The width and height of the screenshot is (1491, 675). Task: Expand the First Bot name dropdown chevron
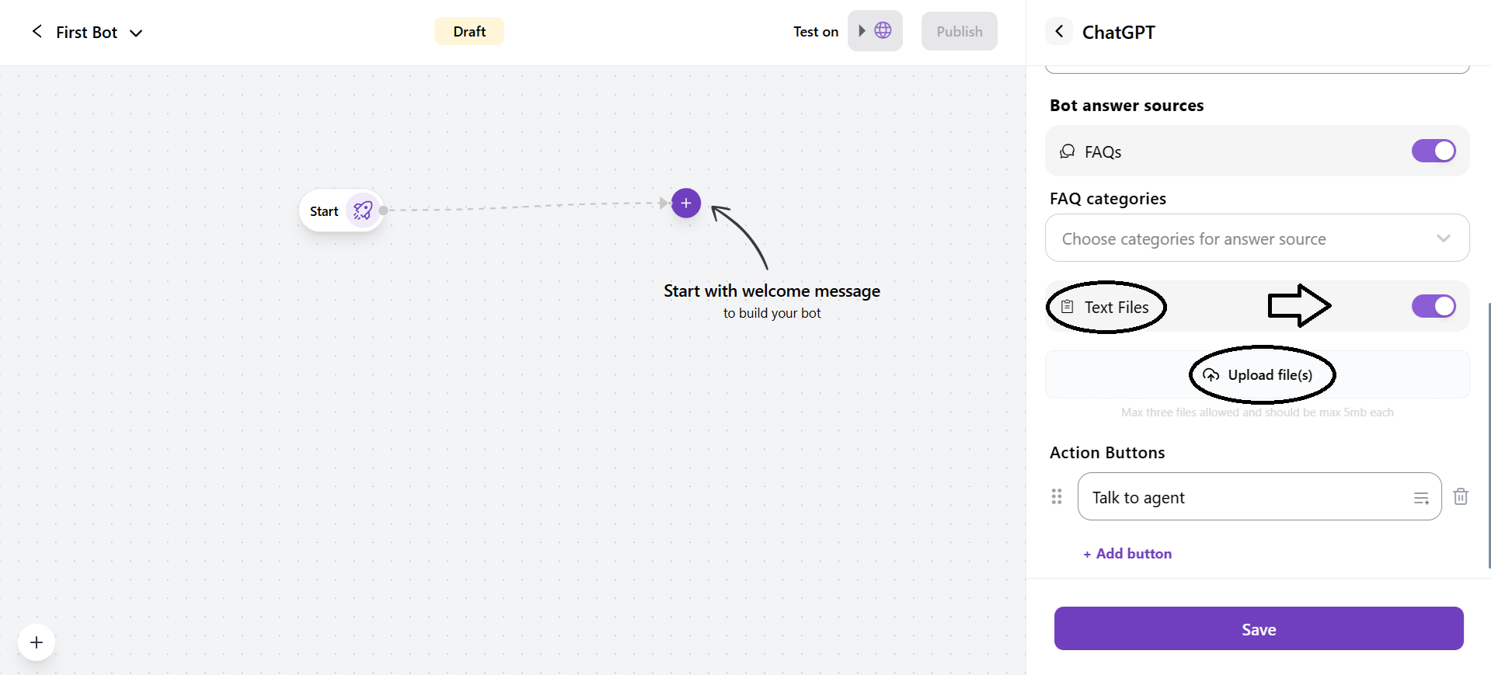point(136,33)
